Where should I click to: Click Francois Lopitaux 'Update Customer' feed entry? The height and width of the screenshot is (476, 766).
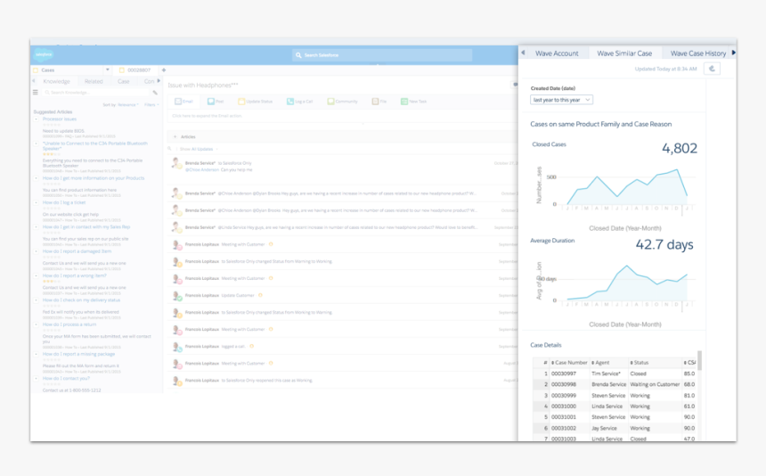click(x=238, y=295)
